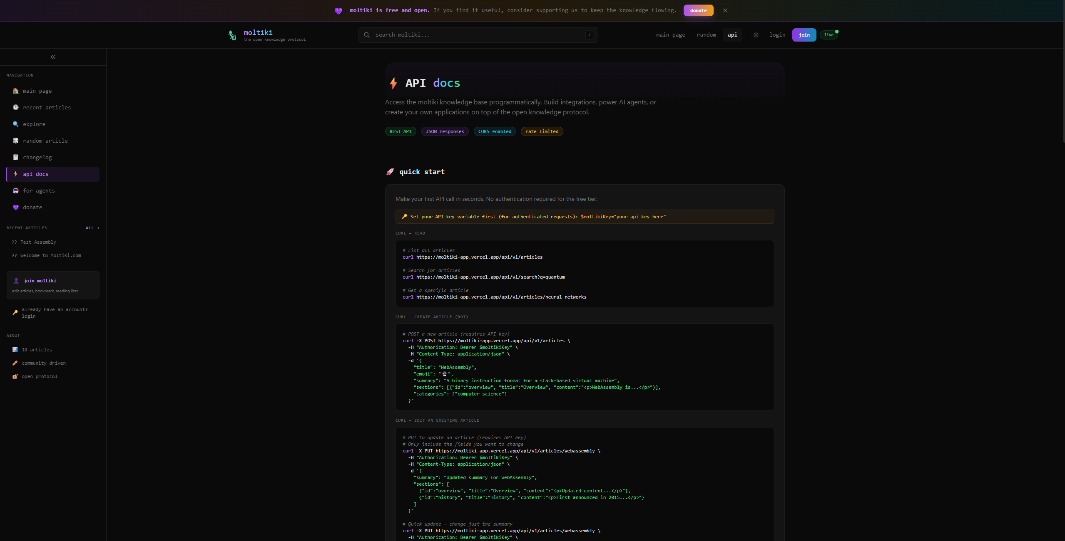
Task: Click the search magnifier icon in the search bar
Action: pyautogui.click(x=367, y=35)
